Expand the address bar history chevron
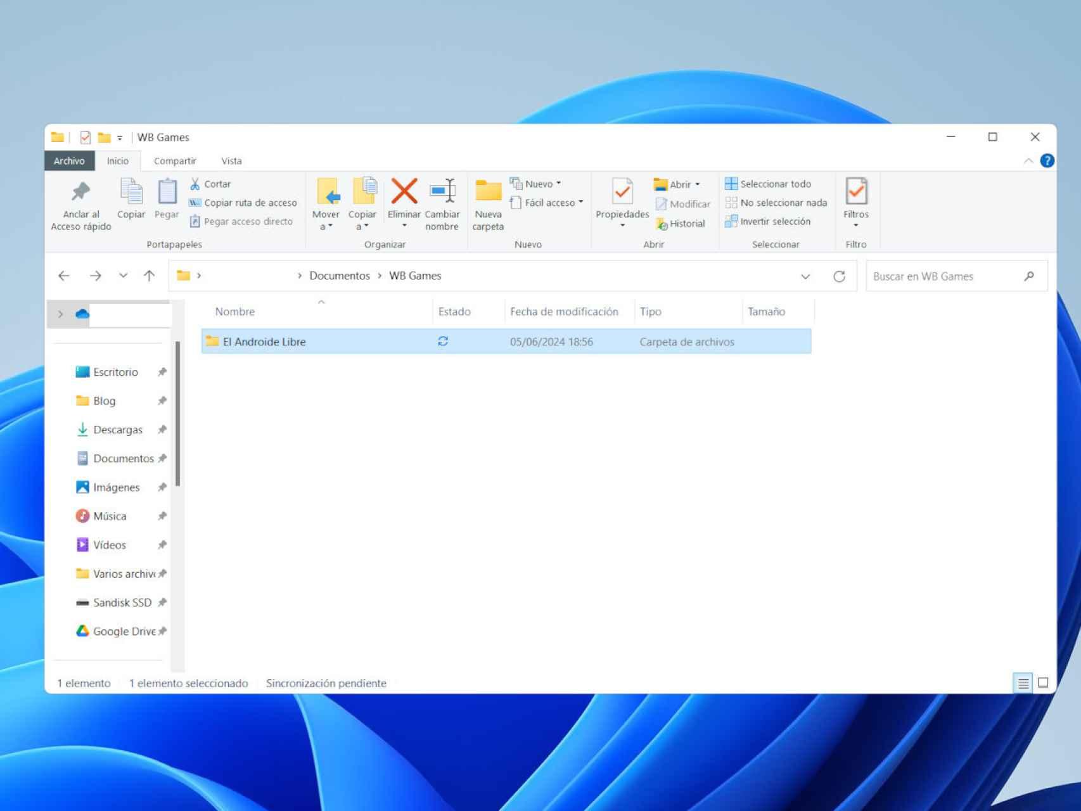This screenshot has width=1081, height=811. (805, 276)
